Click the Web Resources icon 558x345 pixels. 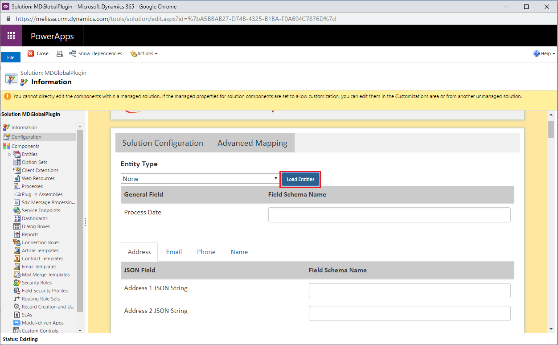tap(17, 178)
